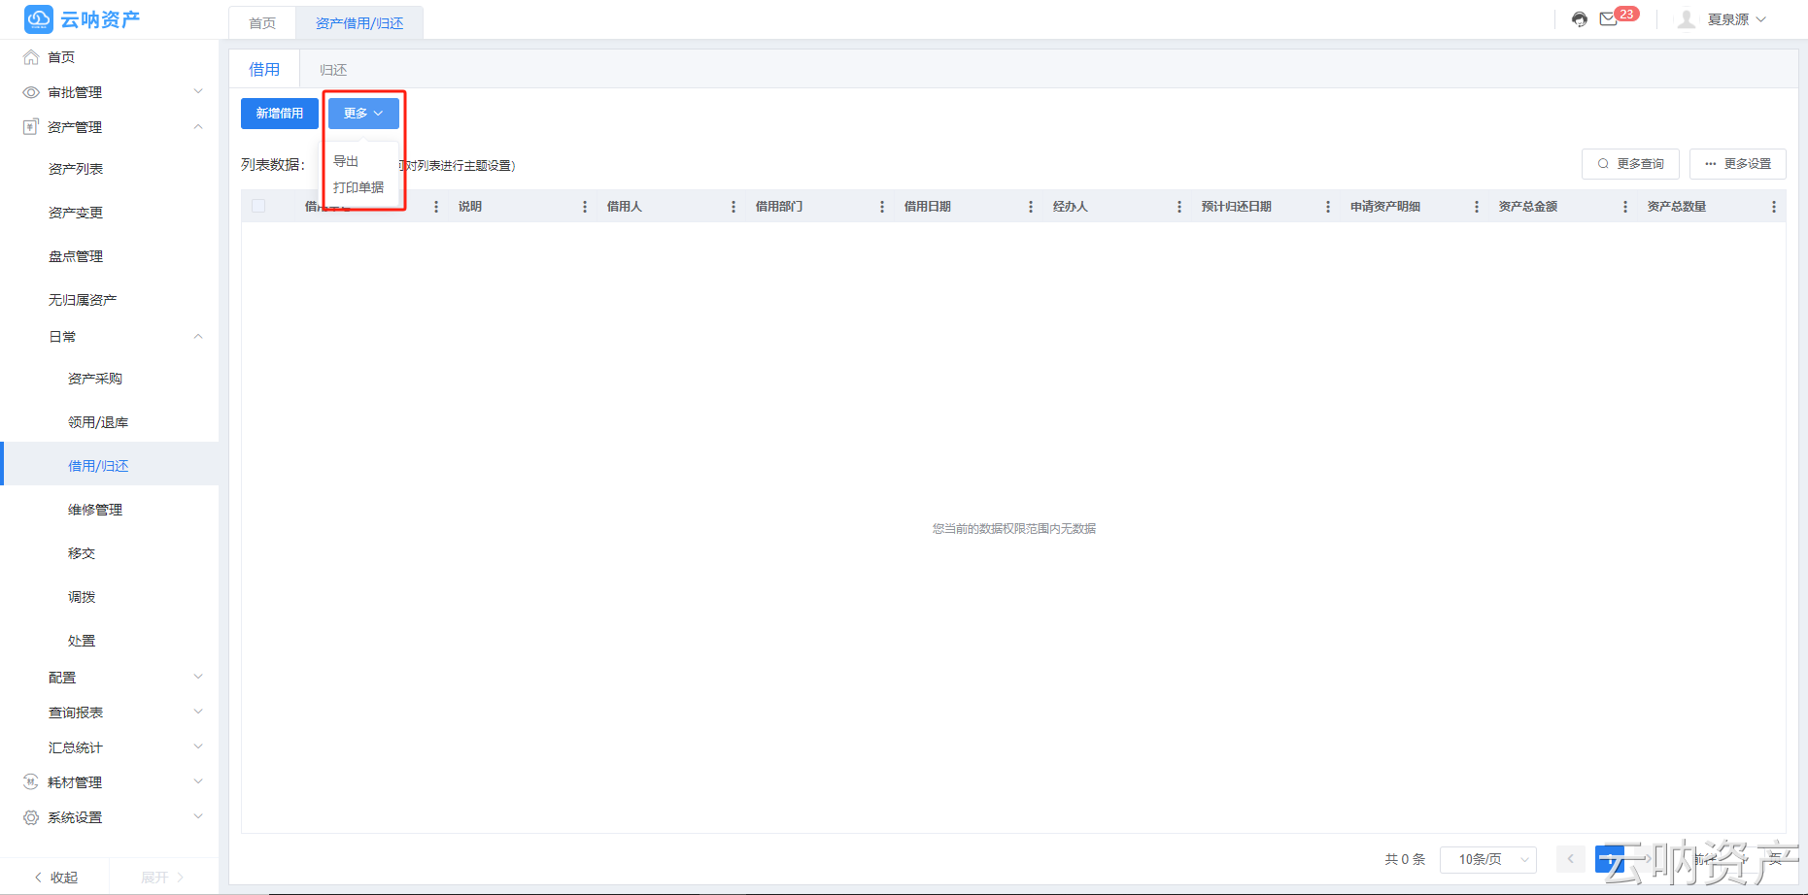Open 资产列表 in the sidebar
Screen dimensions: 1808x895
[x=76, y=169]
